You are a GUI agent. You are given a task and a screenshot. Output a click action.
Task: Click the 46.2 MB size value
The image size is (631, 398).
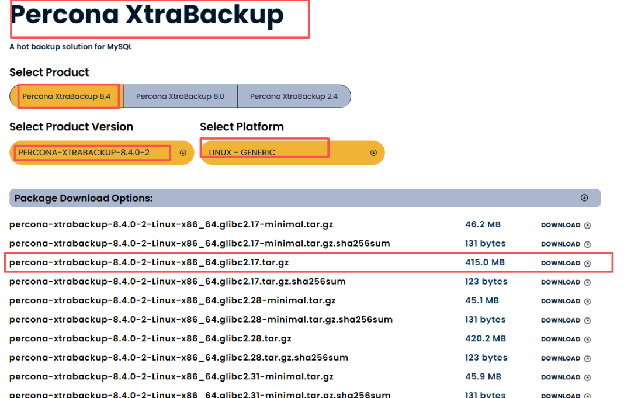pyautogui.click(x=483, y=224)
